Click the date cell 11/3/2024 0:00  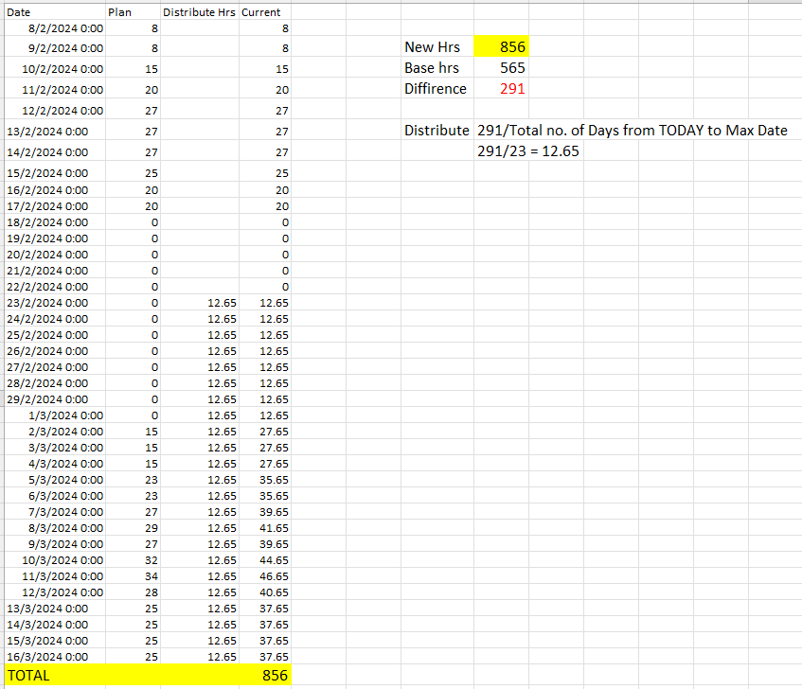tap(55, 576)
